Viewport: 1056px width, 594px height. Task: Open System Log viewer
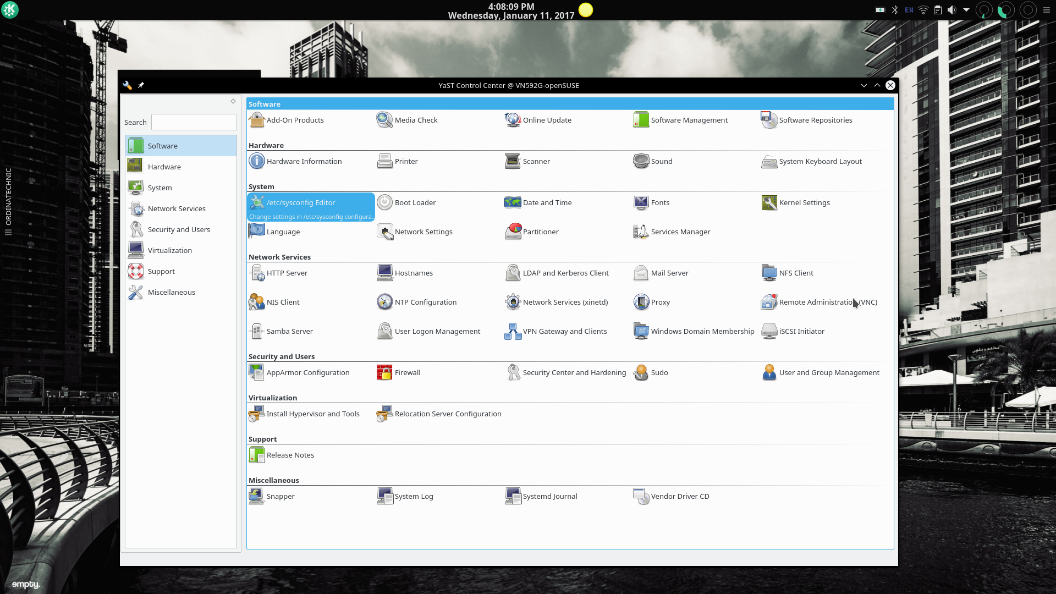pyautogui.click(x=405, y=496)
